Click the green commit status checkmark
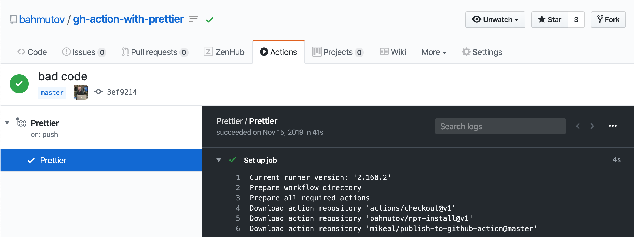 210,20
